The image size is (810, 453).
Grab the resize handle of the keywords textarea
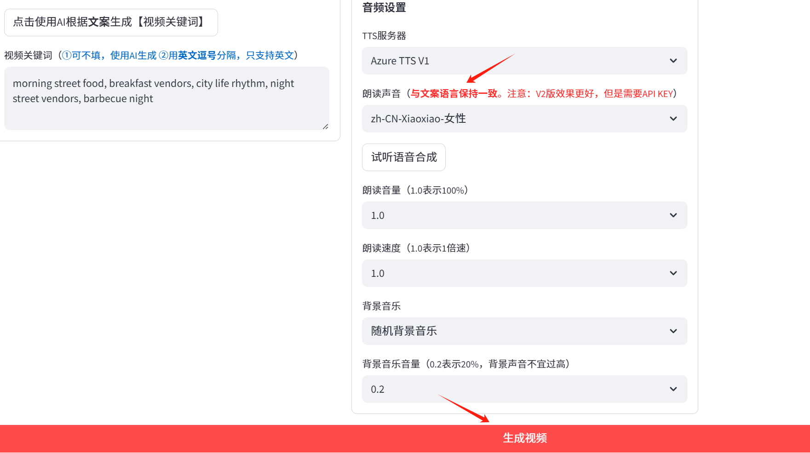[325, 126]
